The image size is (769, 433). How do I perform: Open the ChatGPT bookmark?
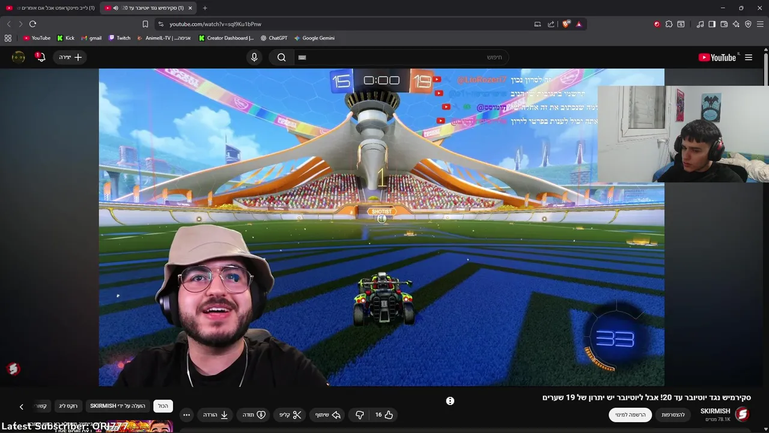pos(274,38)
